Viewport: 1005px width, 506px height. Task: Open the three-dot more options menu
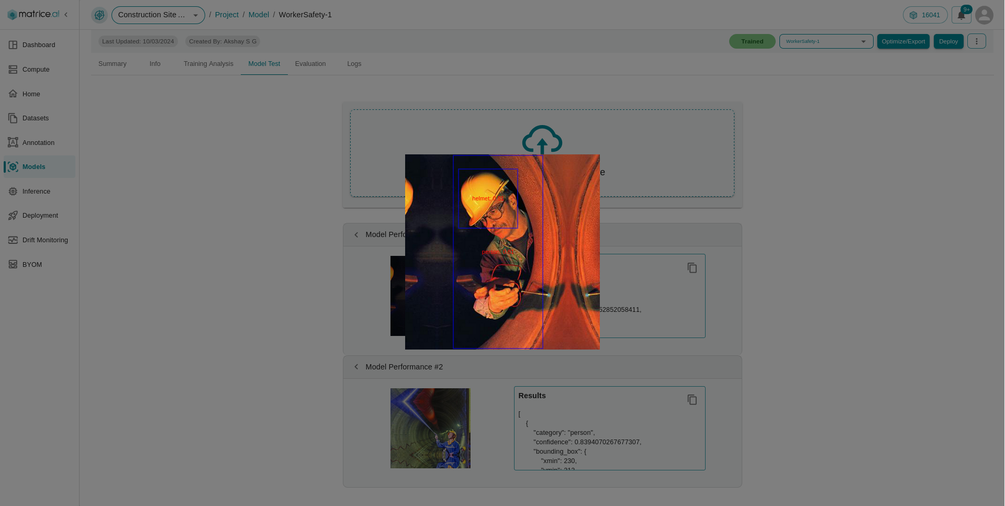[x=977, y=41]
